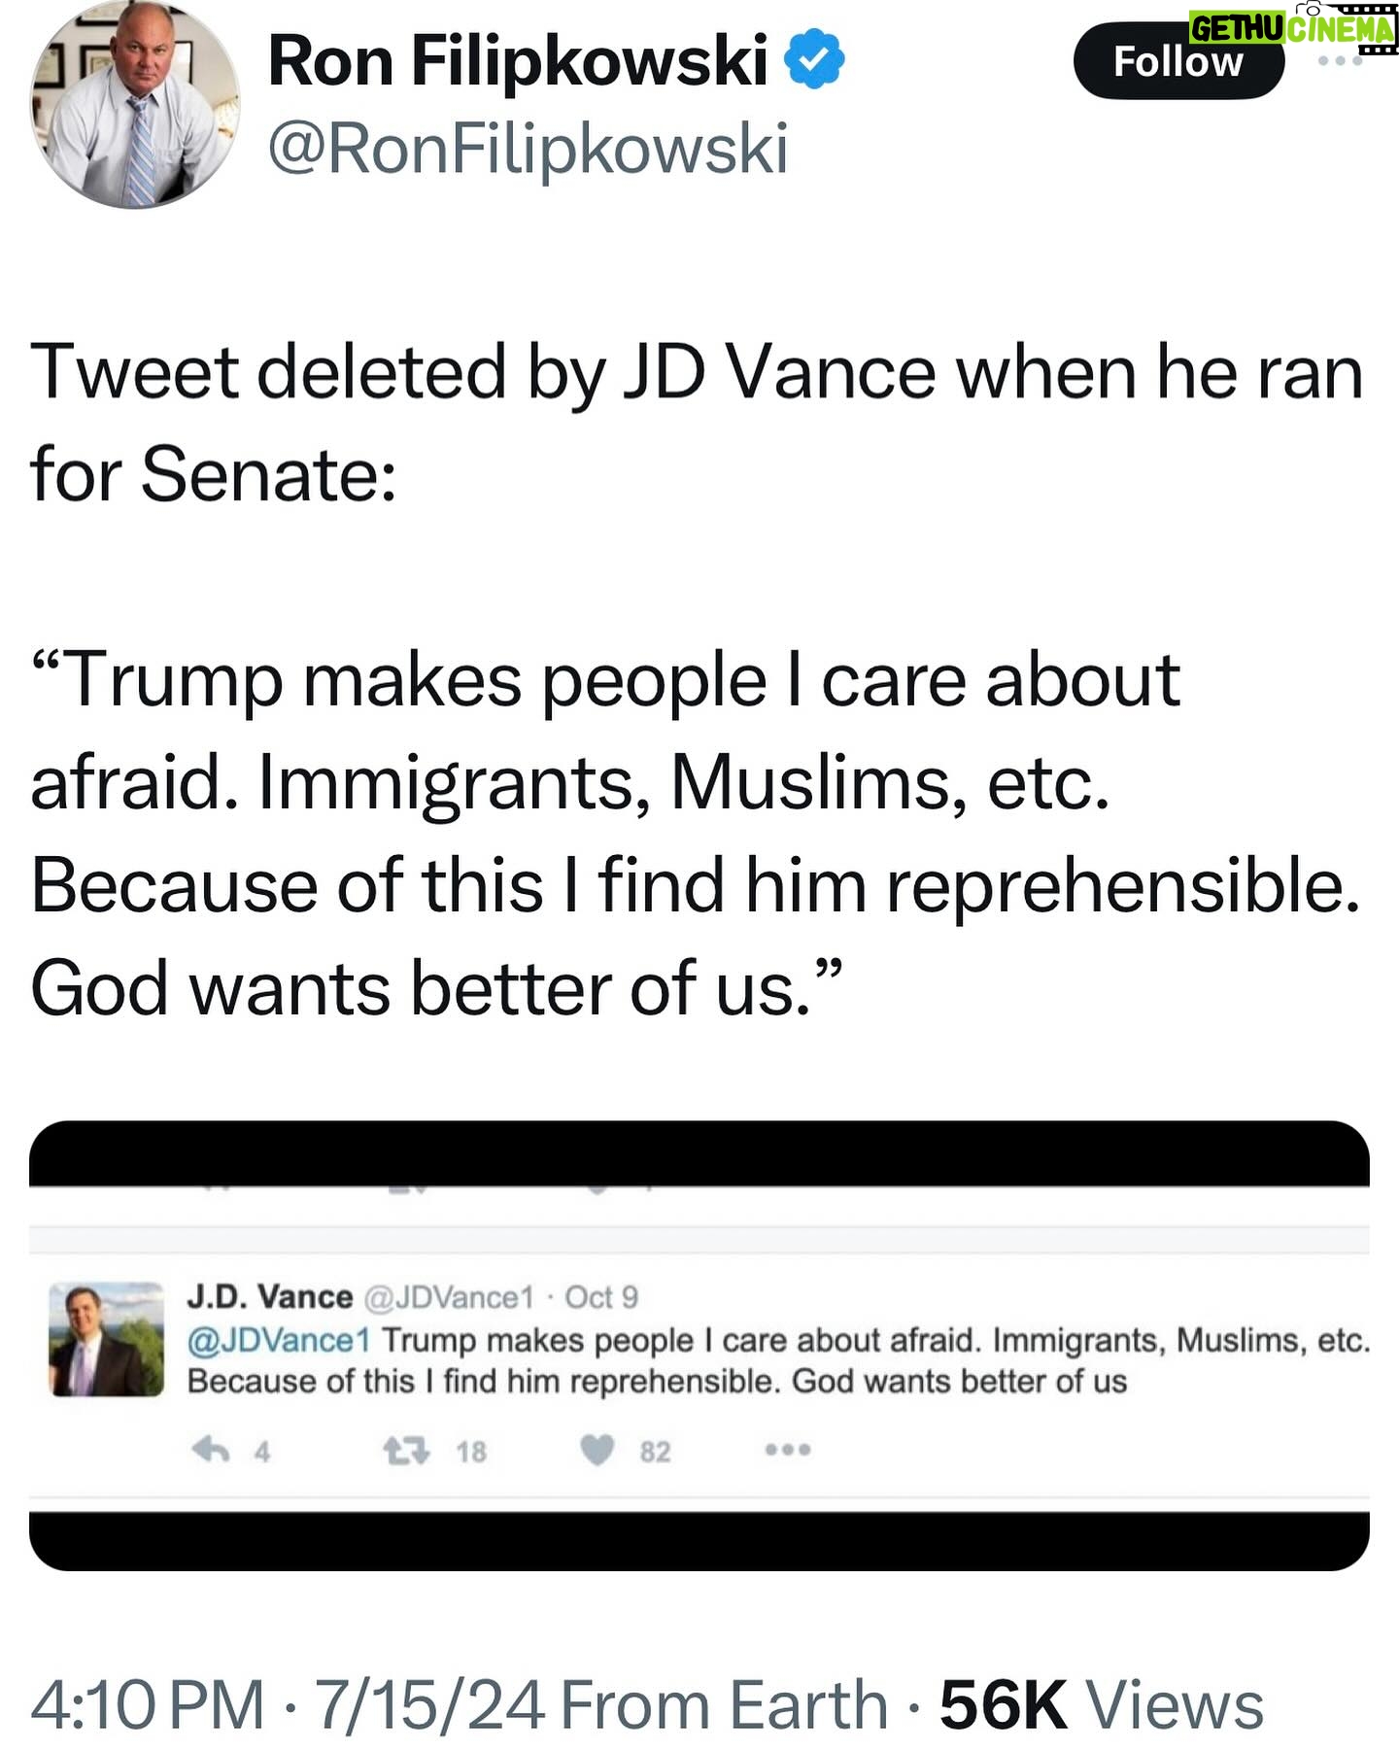Click the Ron Filipkowski display name
This screenshot has width=1399, height=1749.
(518, 61)
